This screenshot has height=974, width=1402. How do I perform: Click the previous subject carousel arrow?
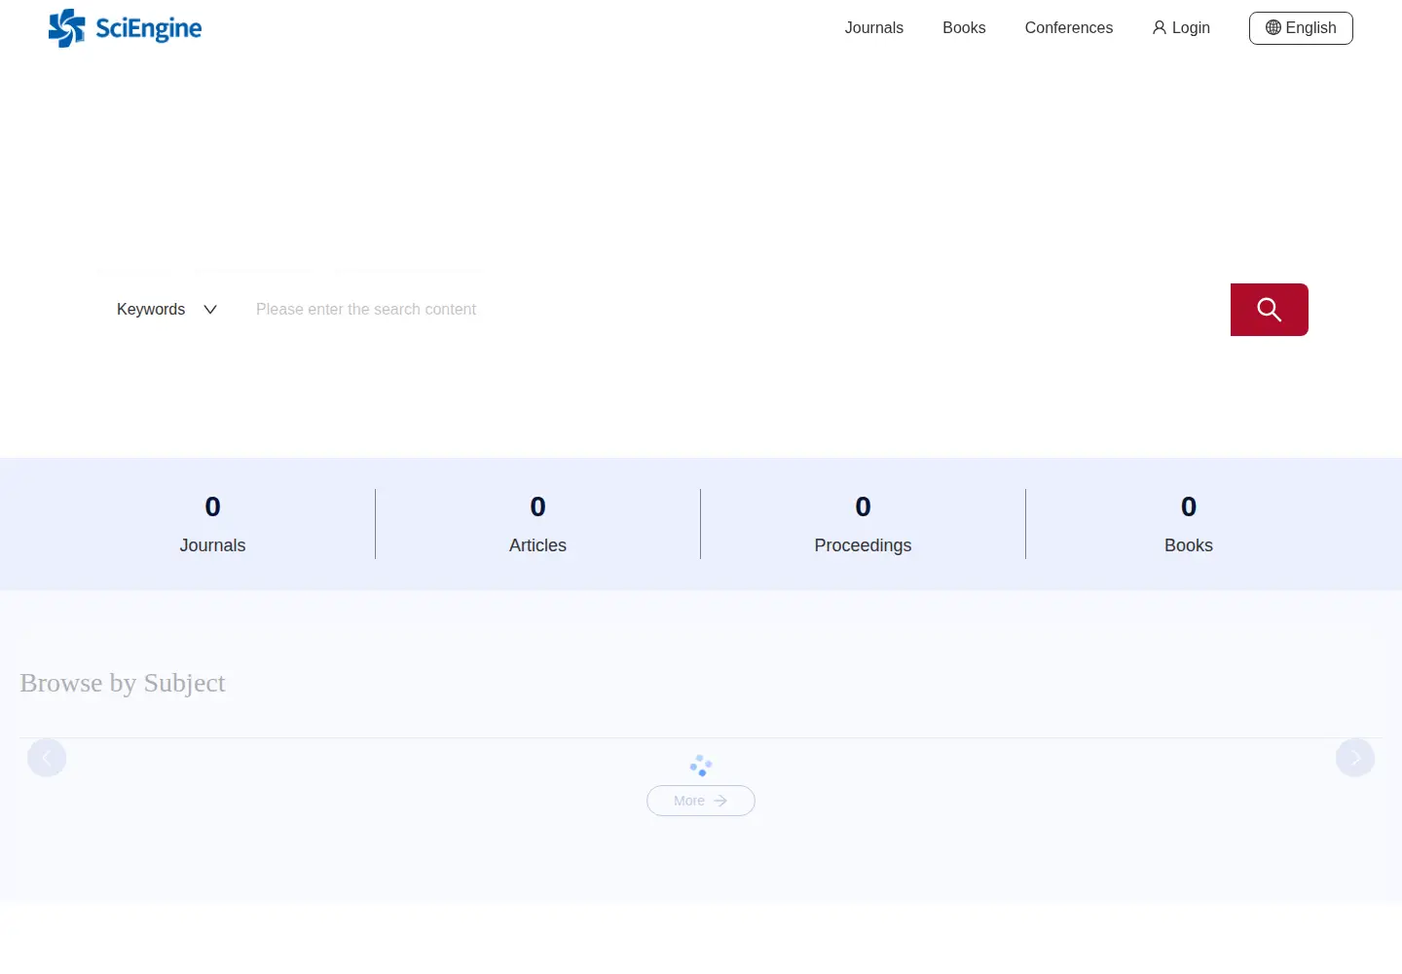click(47, 758)
